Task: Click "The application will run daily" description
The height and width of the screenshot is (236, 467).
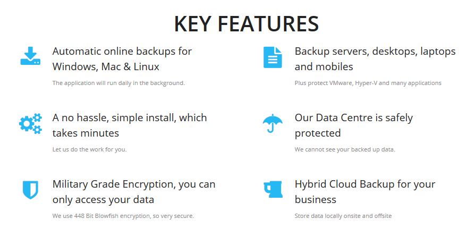Action: click(x=118, y=83)
